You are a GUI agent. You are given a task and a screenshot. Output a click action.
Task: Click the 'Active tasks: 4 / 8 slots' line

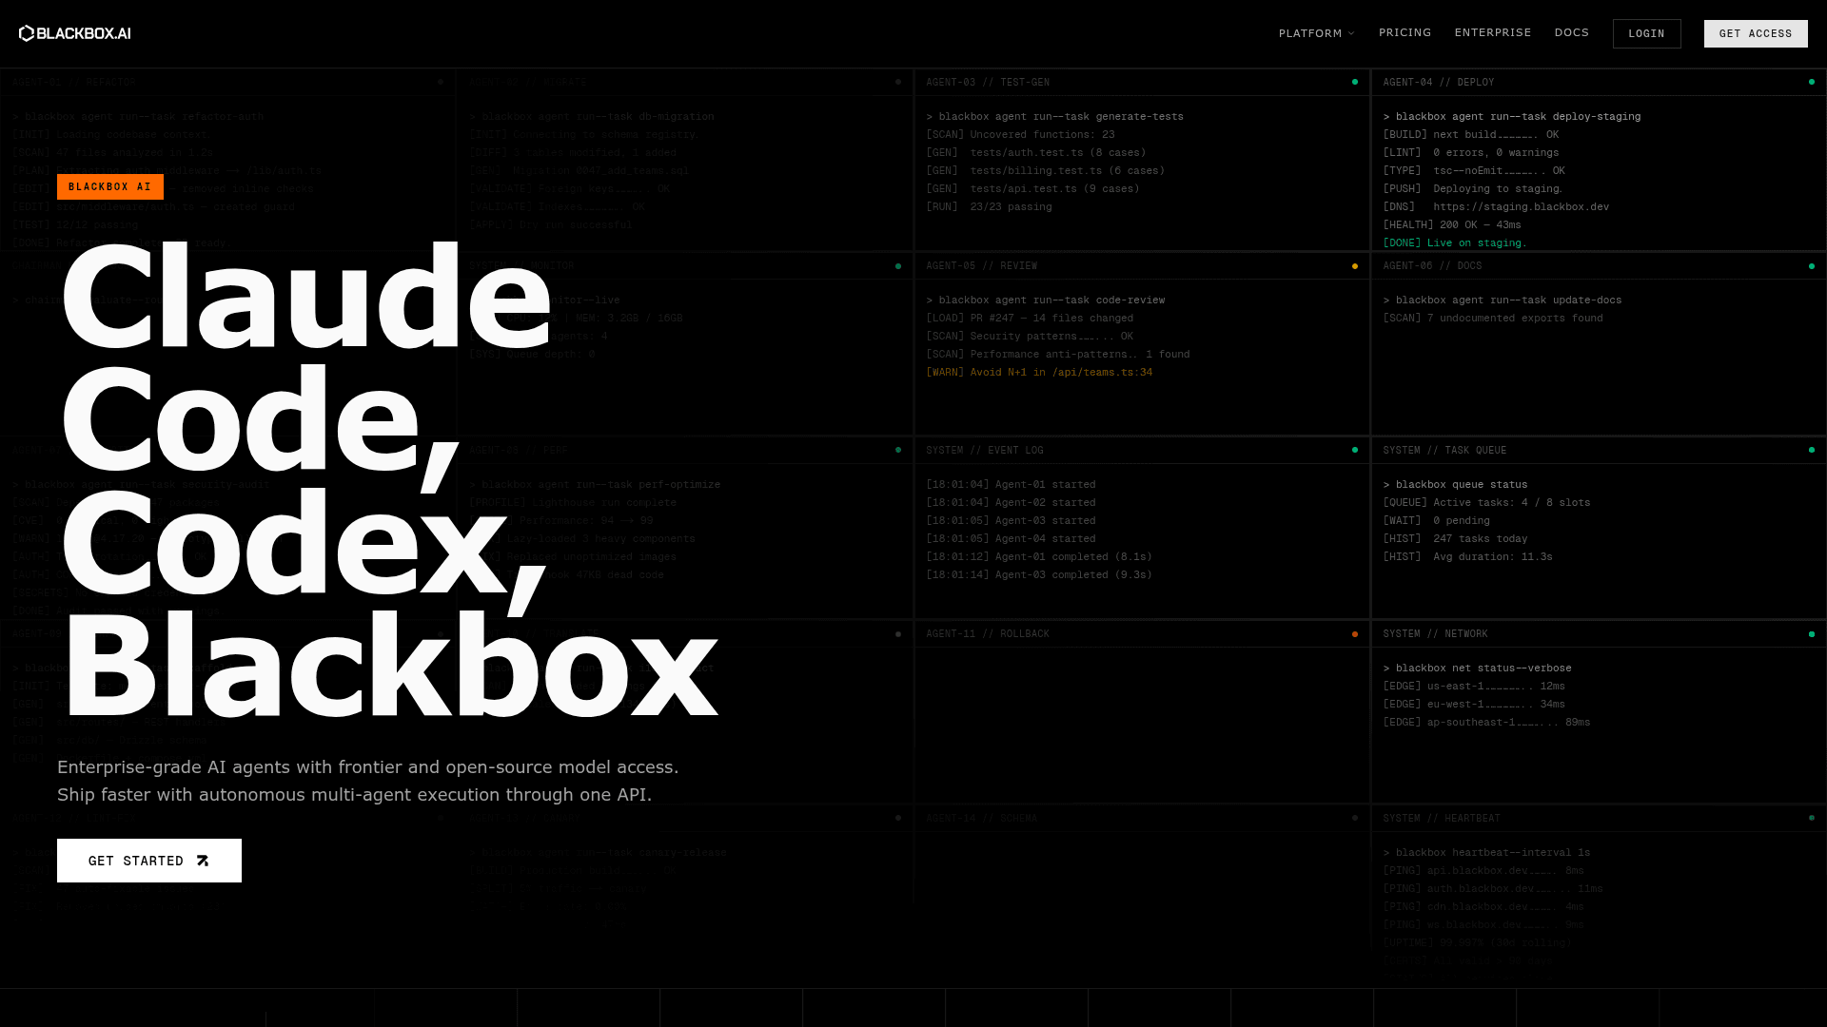pos(1486,502)
